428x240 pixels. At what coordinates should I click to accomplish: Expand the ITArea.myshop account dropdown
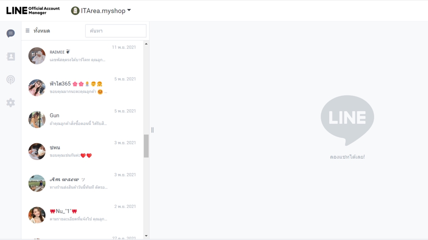pos(129,10)
